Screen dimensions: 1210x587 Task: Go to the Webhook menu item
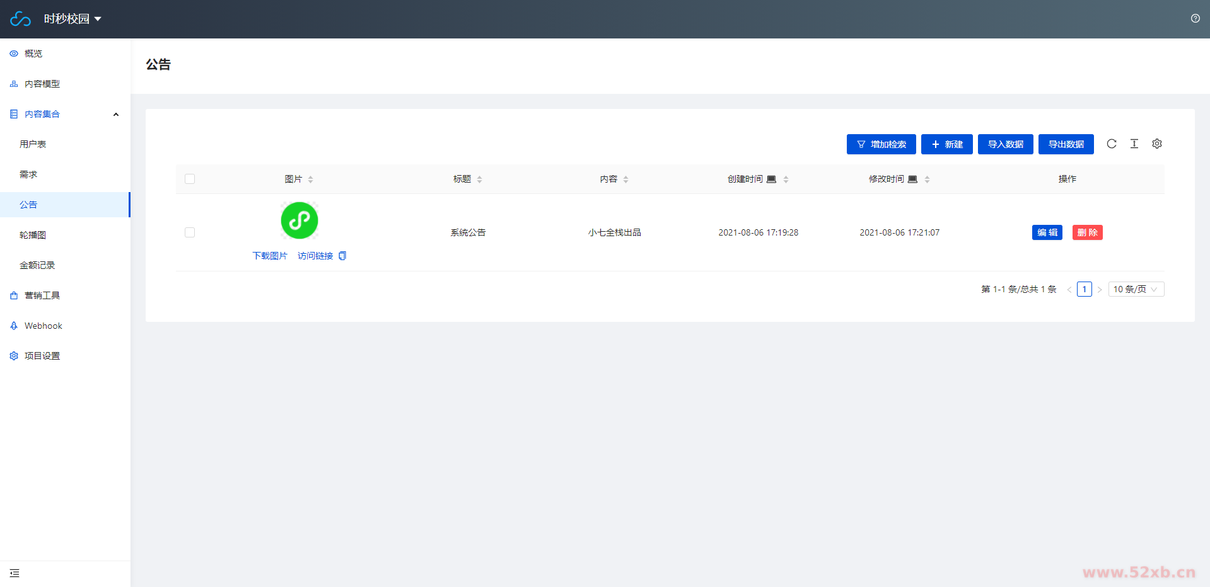(x=43, y=326)
